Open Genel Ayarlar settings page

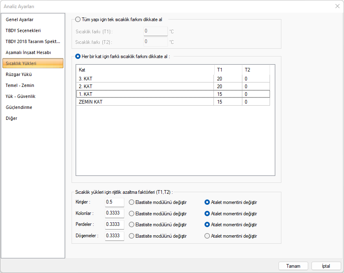[20, 19]
